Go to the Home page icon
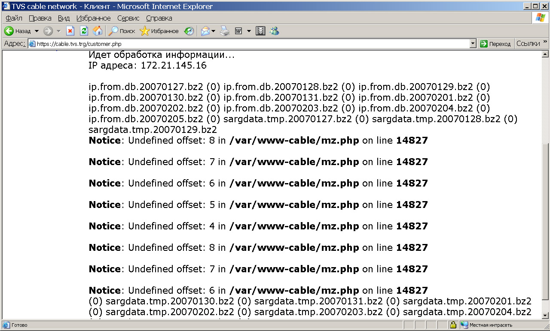 pos(98,31)
